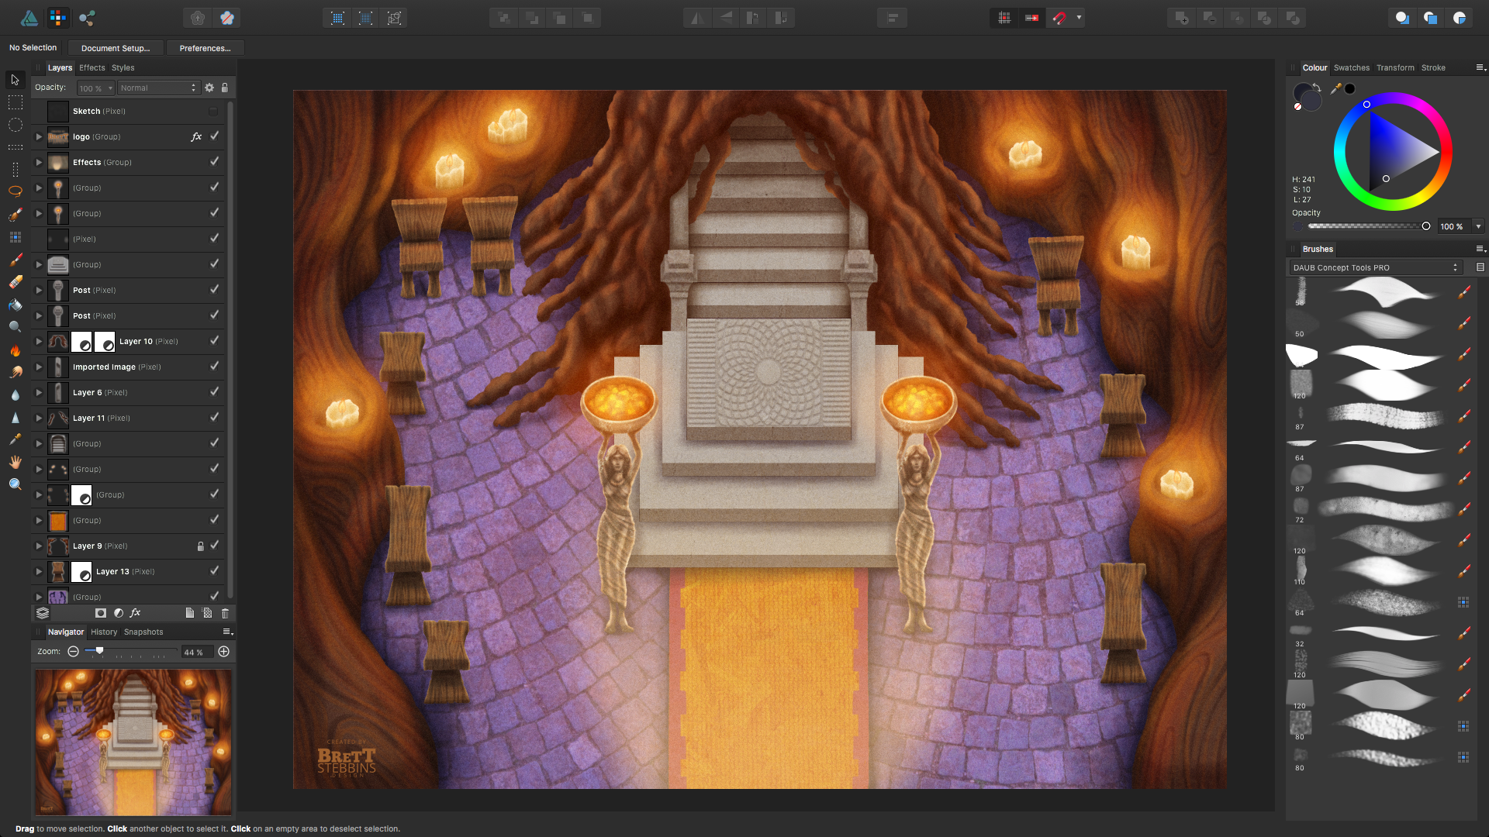Viewport: 1489px width, 837px height.
Task: Select the Erase Brush tool
Action: tap(15, 282)
